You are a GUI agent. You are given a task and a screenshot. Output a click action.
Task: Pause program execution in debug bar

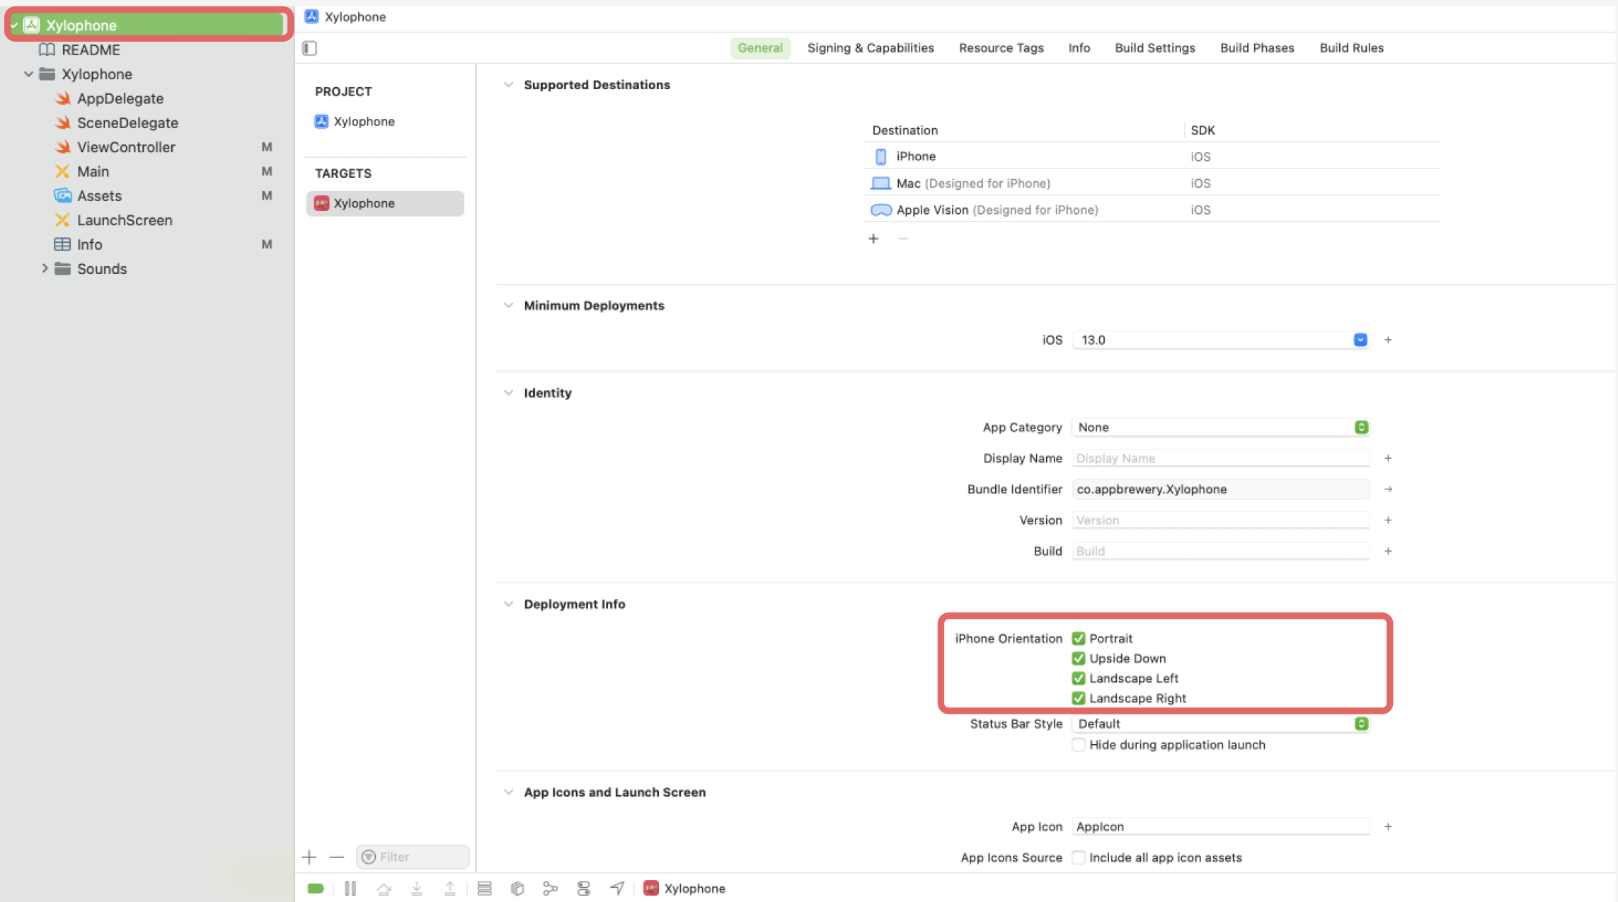click(x=350, y=889)
